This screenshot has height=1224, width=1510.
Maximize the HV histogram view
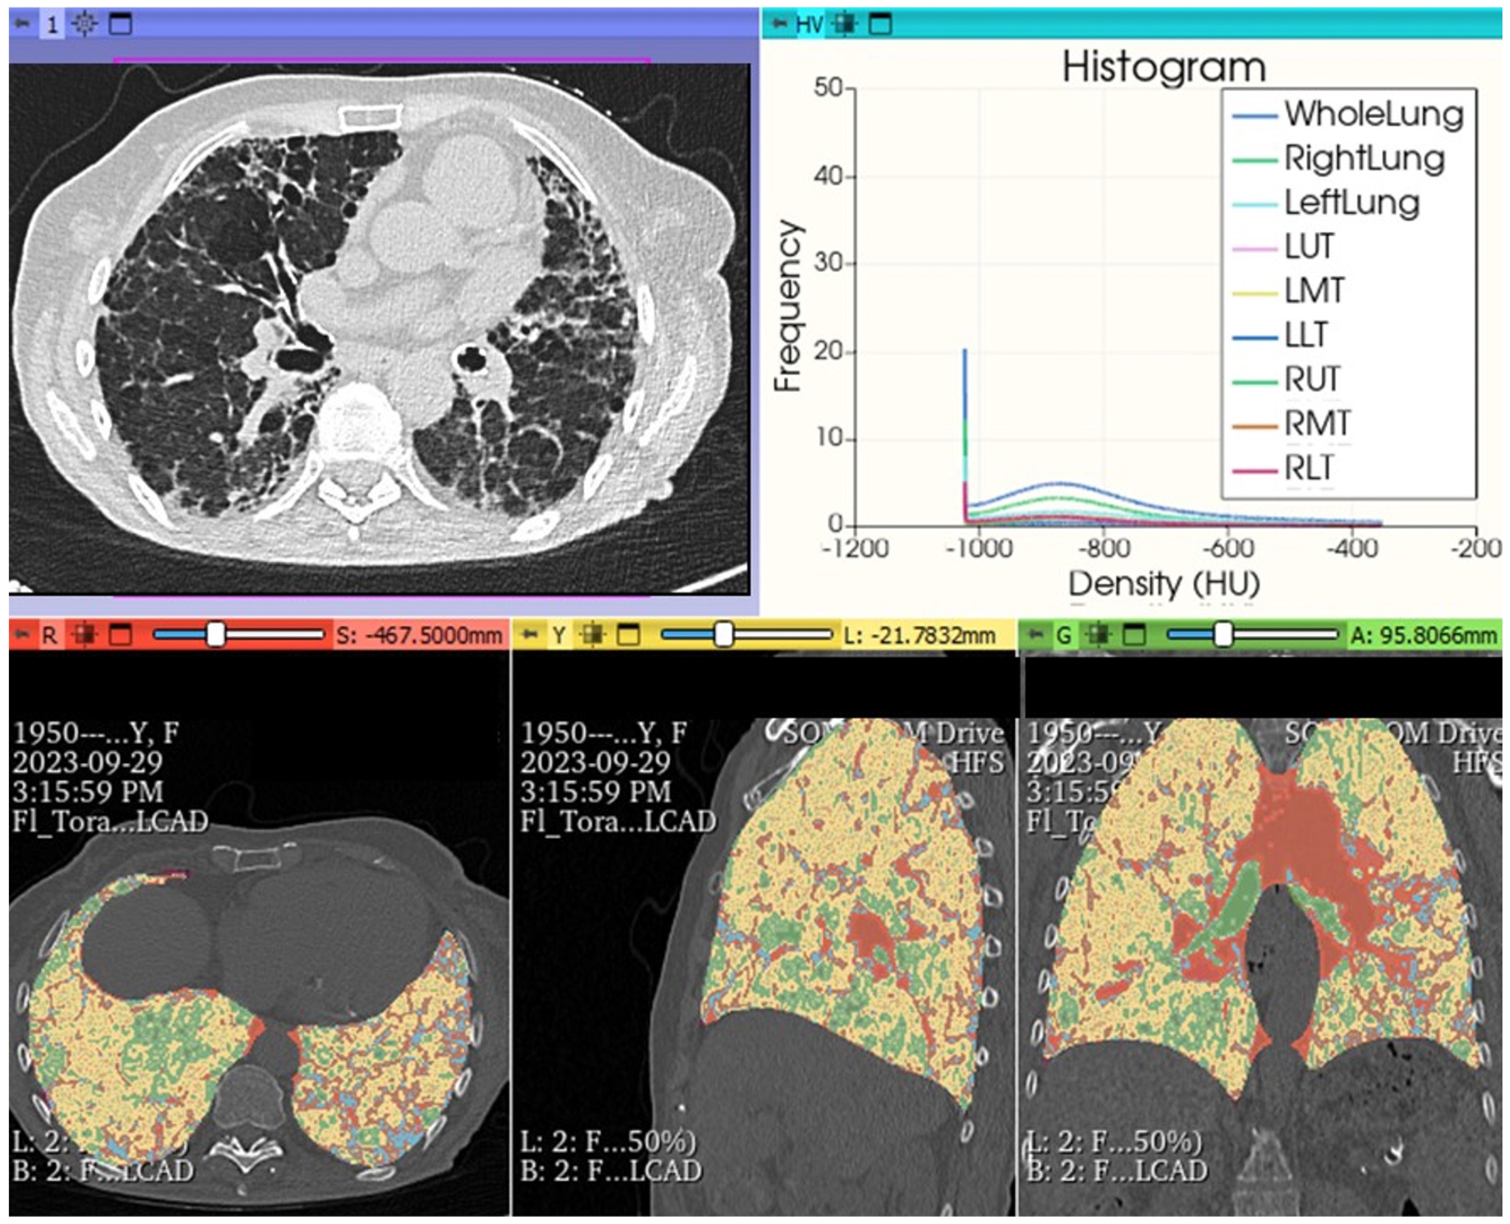(880, 25)
